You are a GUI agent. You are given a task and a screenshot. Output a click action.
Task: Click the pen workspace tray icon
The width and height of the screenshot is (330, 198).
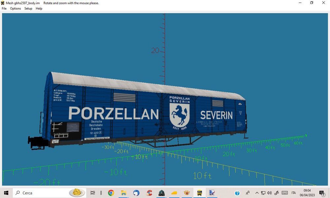[x=277, y=193]
